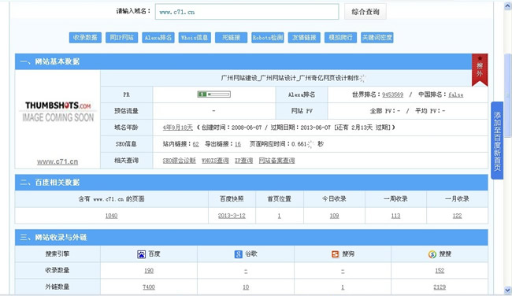
Task: Select the 死链接 button
Action: tap(231, 38)
